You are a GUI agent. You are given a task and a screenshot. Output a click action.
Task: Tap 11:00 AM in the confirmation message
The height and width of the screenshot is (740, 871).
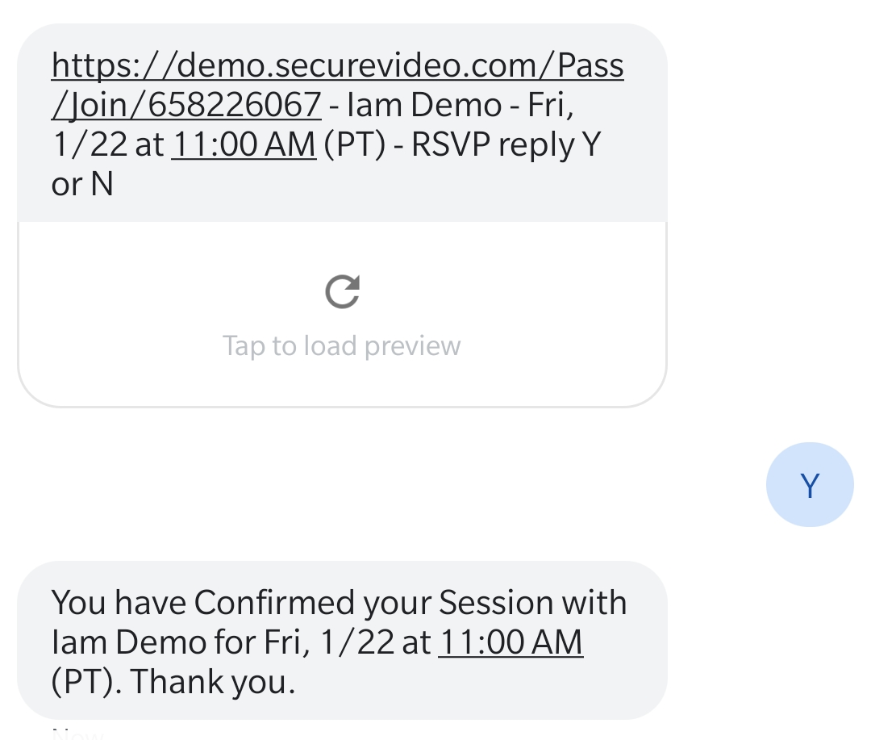pos(510,642)
